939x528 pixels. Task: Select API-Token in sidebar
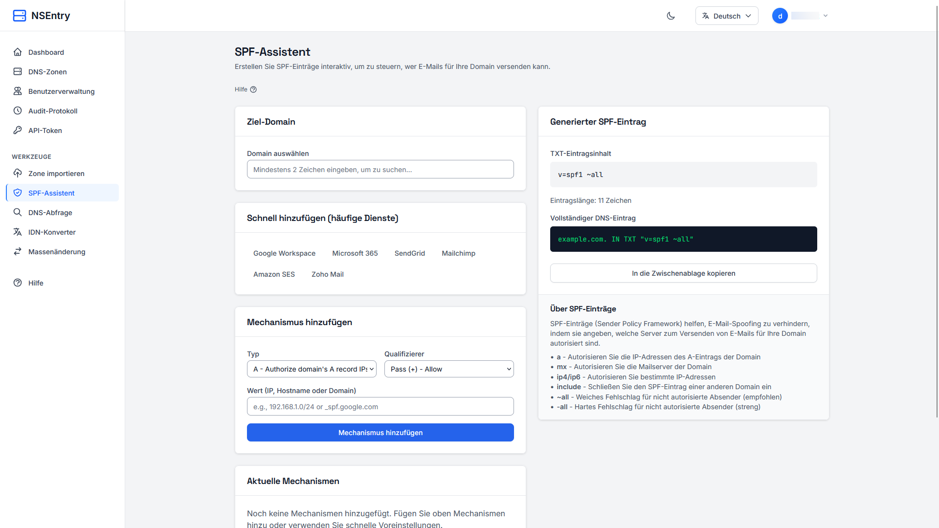click(62, 130)
